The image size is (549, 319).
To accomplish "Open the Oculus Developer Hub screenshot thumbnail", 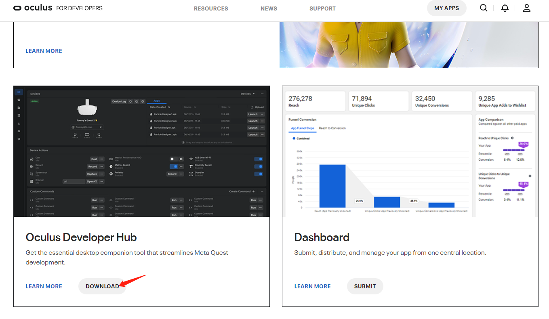I will pyautogui.click(x=142, y=151).
